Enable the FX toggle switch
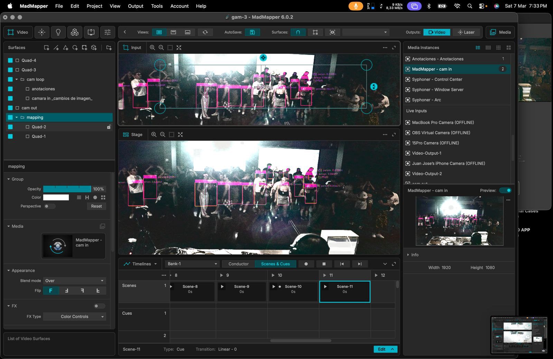 (x=100, y=306)
